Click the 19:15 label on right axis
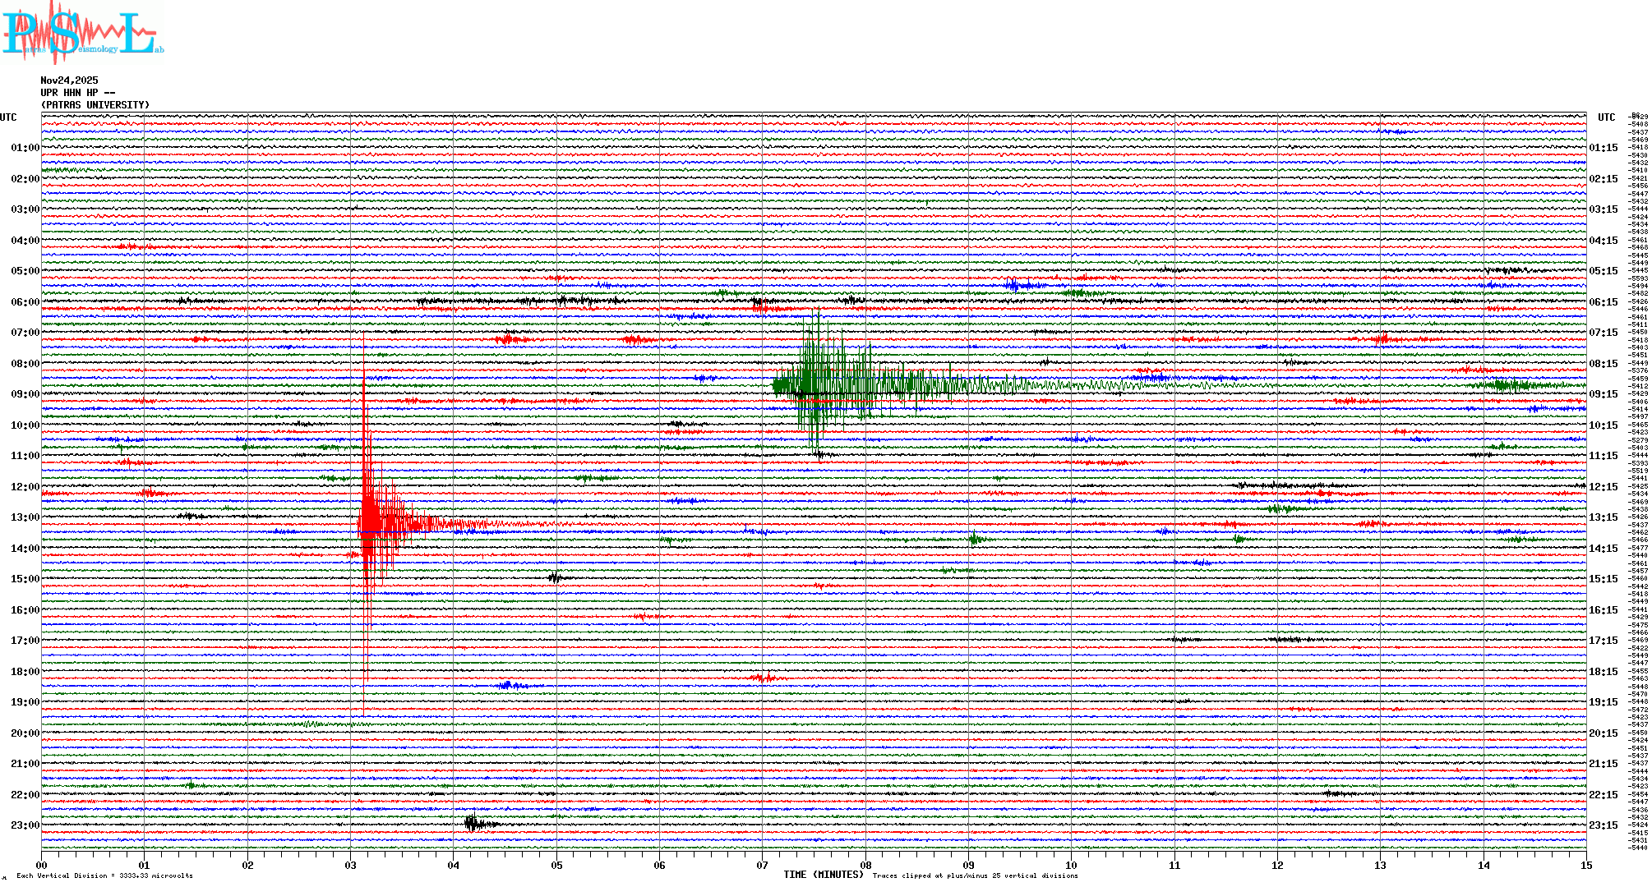Viewport: 1652px width, 887px height. [1603, 702]
